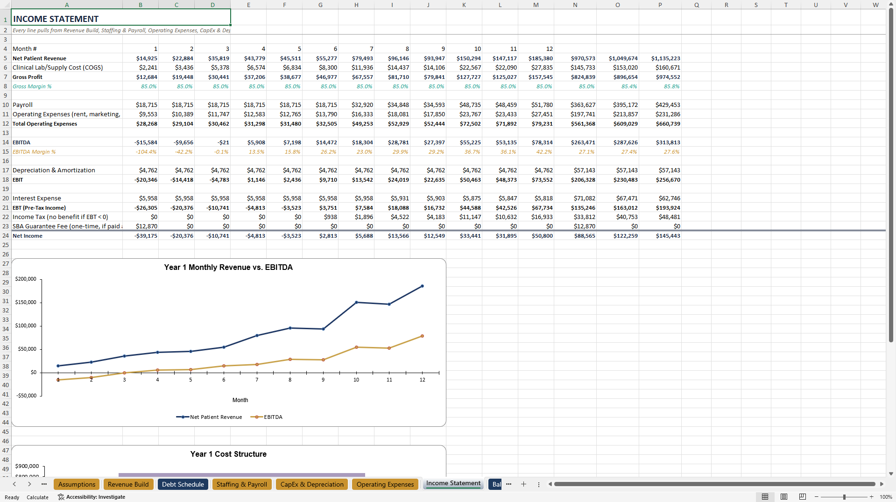Select column A header
Screen dimensions: 896x502
(x=67, y=5)
